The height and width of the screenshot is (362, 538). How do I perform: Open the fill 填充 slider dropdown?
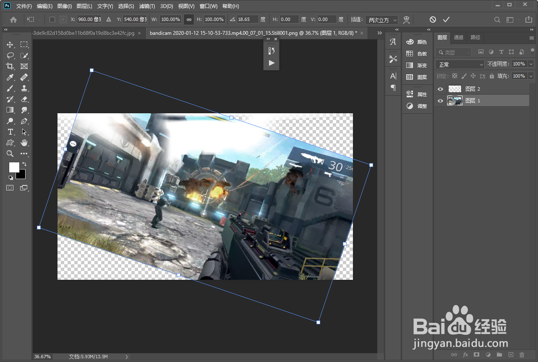pyautogui.click(x=531, y=76)
